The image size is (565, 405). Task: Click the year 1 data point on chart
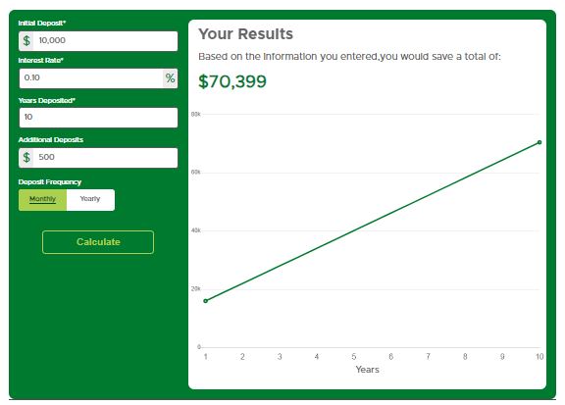click(x=205, y=301)
